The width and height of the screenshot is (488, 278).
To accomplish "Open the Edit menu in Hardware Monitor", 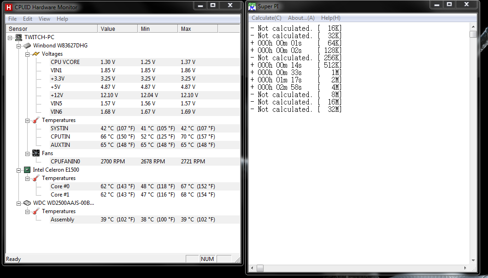I will coord(28,19).
